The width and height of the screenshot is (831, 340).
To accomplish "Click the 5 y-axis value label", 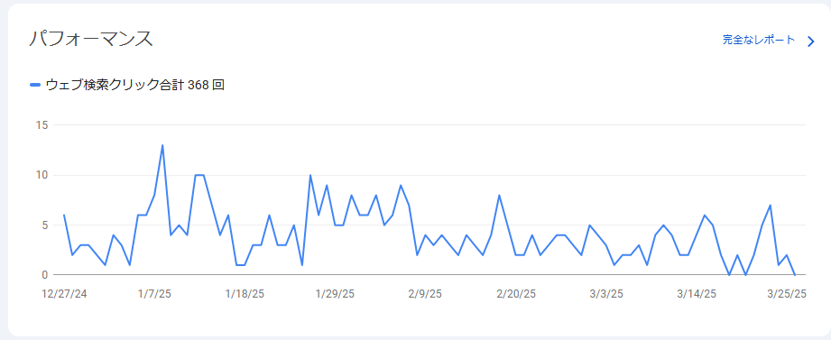I will [x=45, y=225].
